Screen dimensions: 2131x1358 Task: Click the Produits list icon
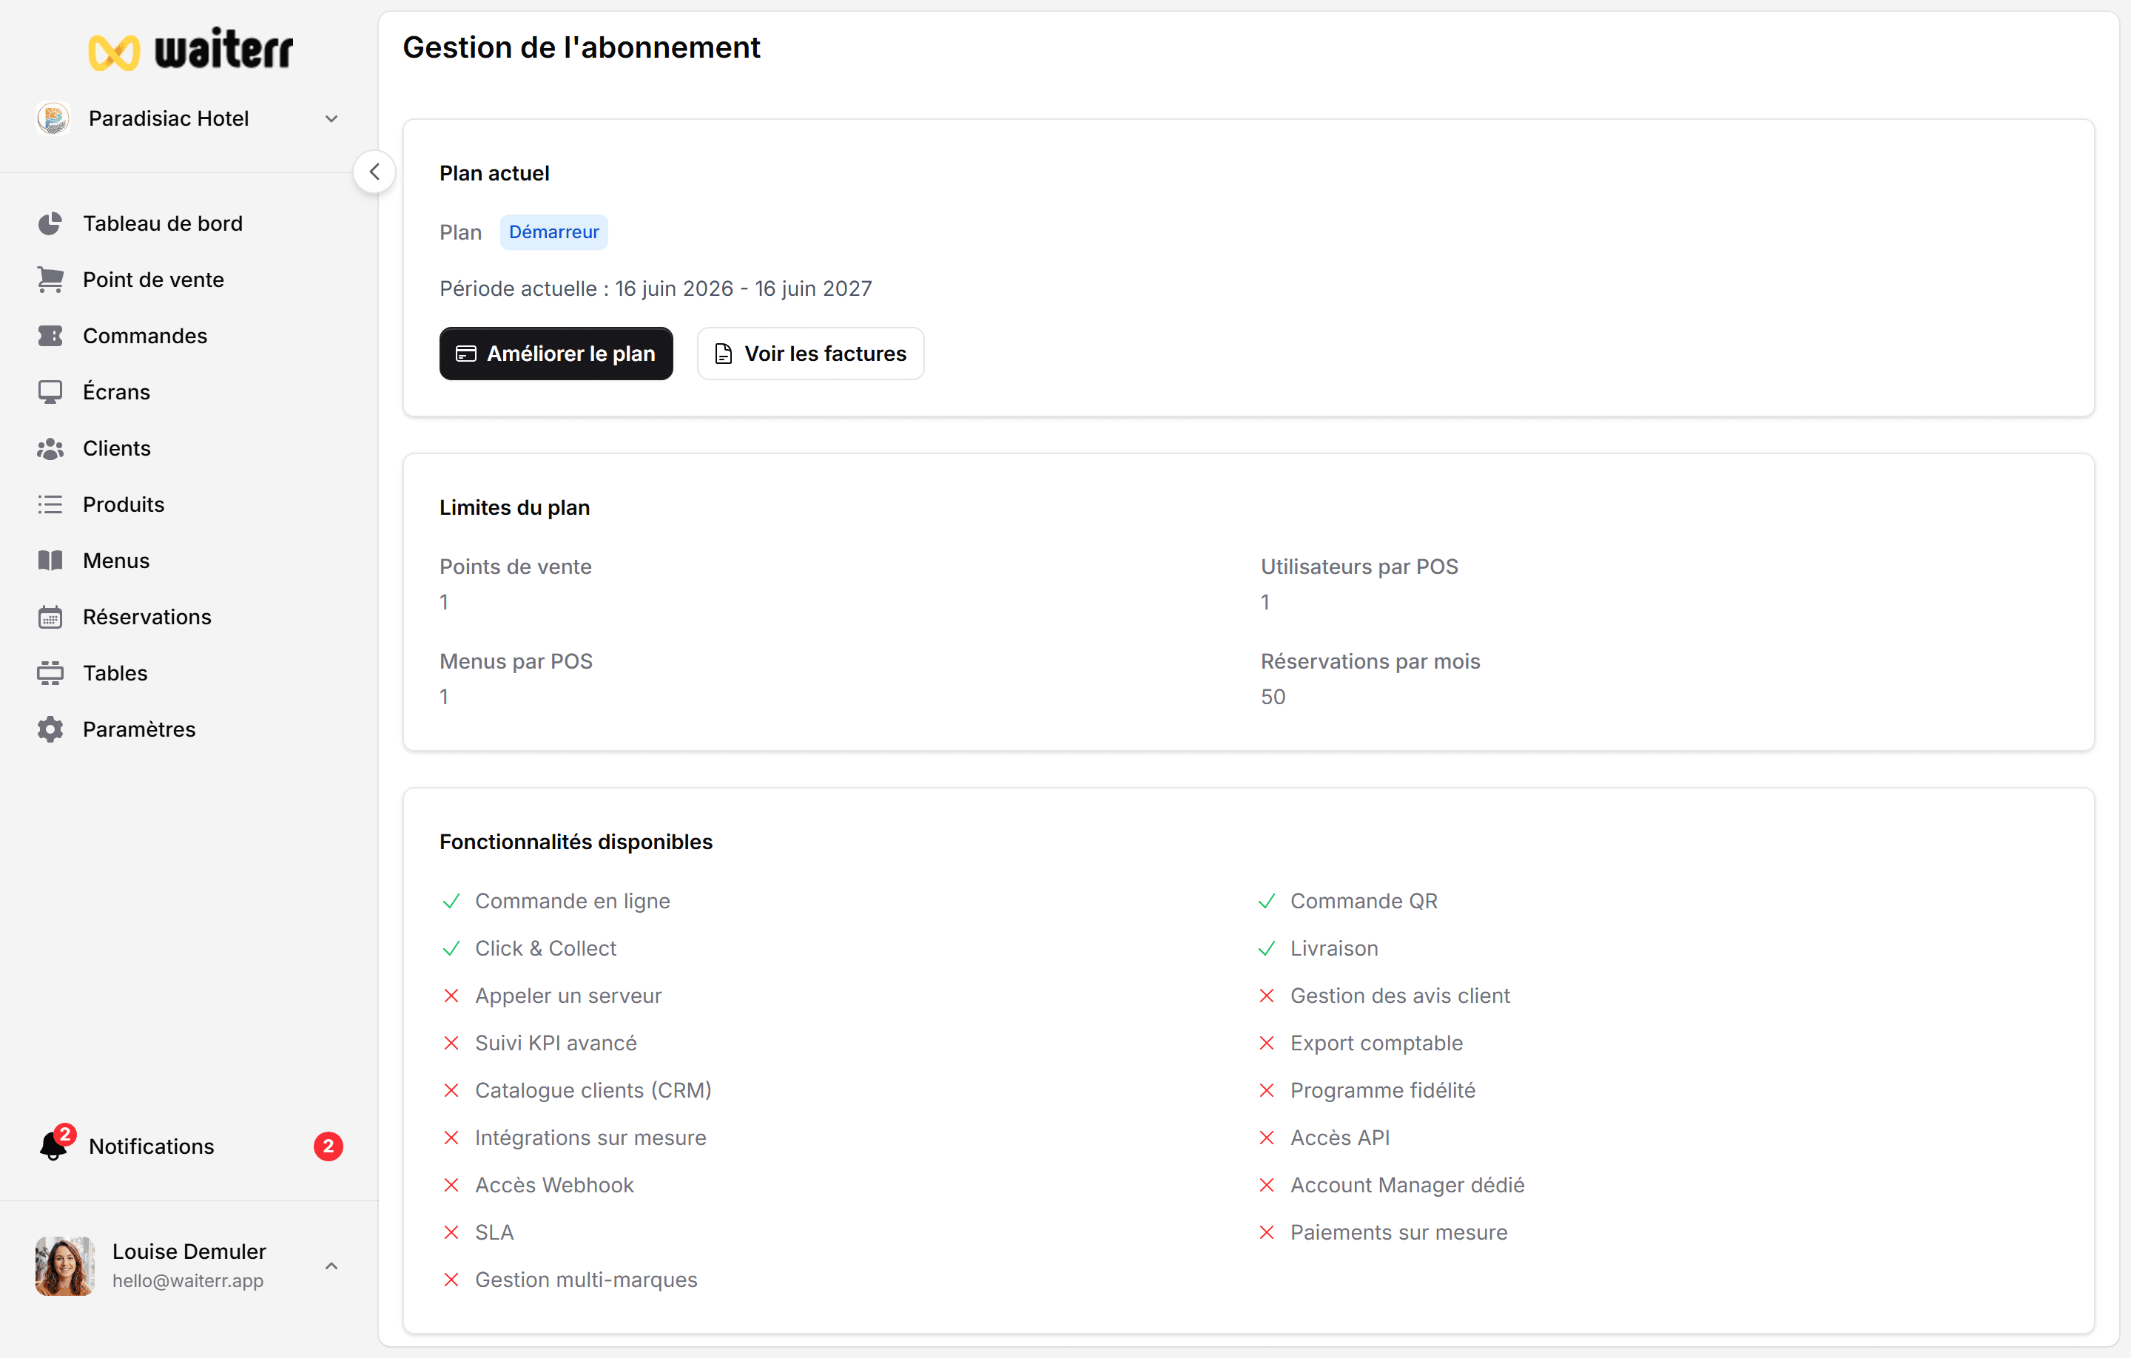[50, 504]
